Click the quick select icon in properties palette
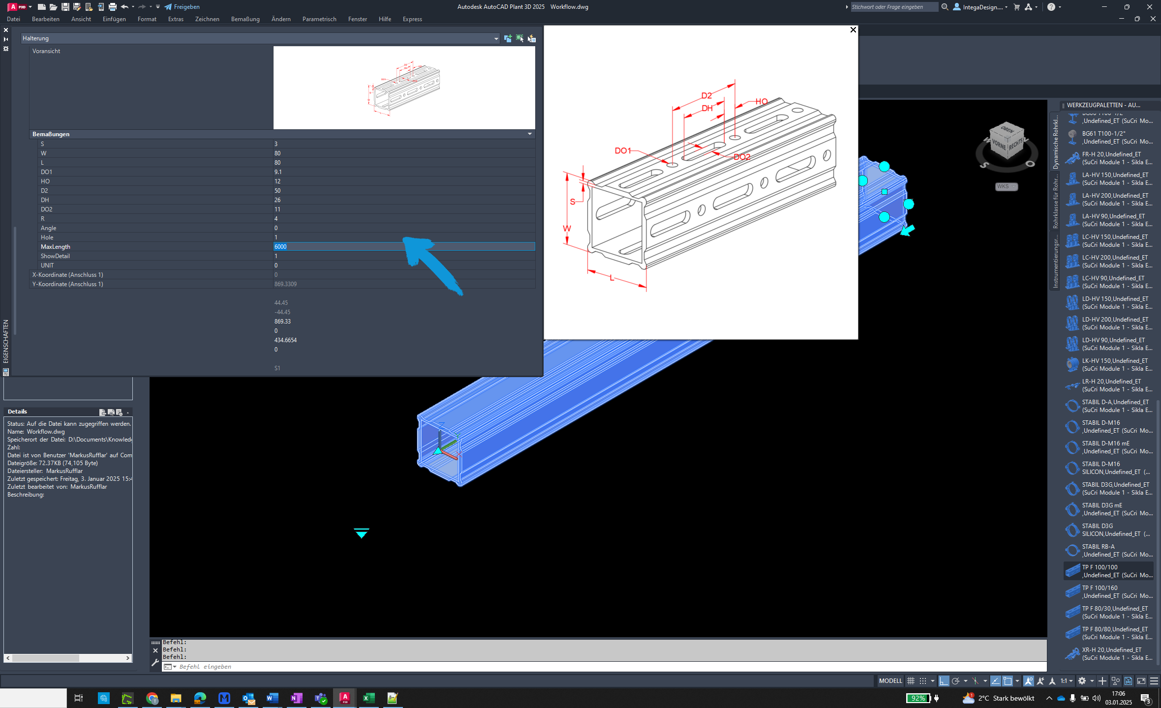The image size is (1161, 708). 532,38
